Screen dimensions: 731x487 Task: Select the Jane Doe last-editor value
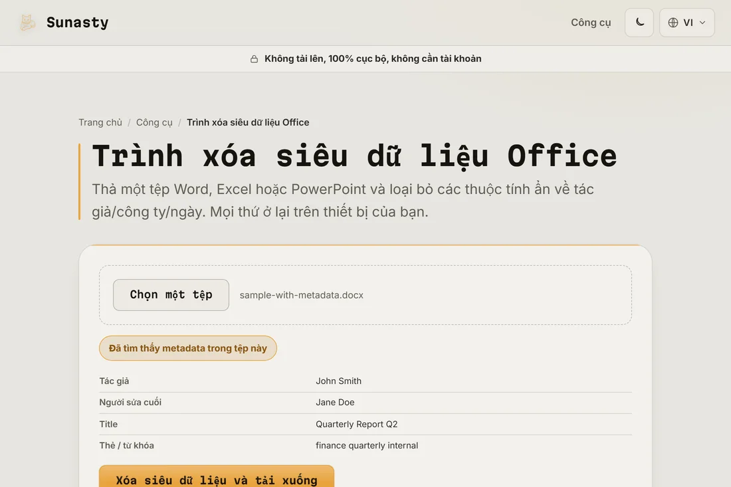point(335,402)
